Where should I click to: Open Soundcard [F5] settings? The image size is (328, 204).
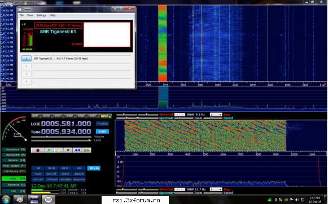(14, 149)
